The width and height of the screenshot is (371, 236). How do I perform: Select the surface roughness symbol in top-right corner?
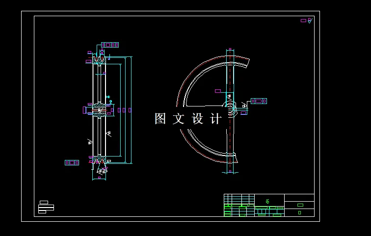[x=310, y=21]
